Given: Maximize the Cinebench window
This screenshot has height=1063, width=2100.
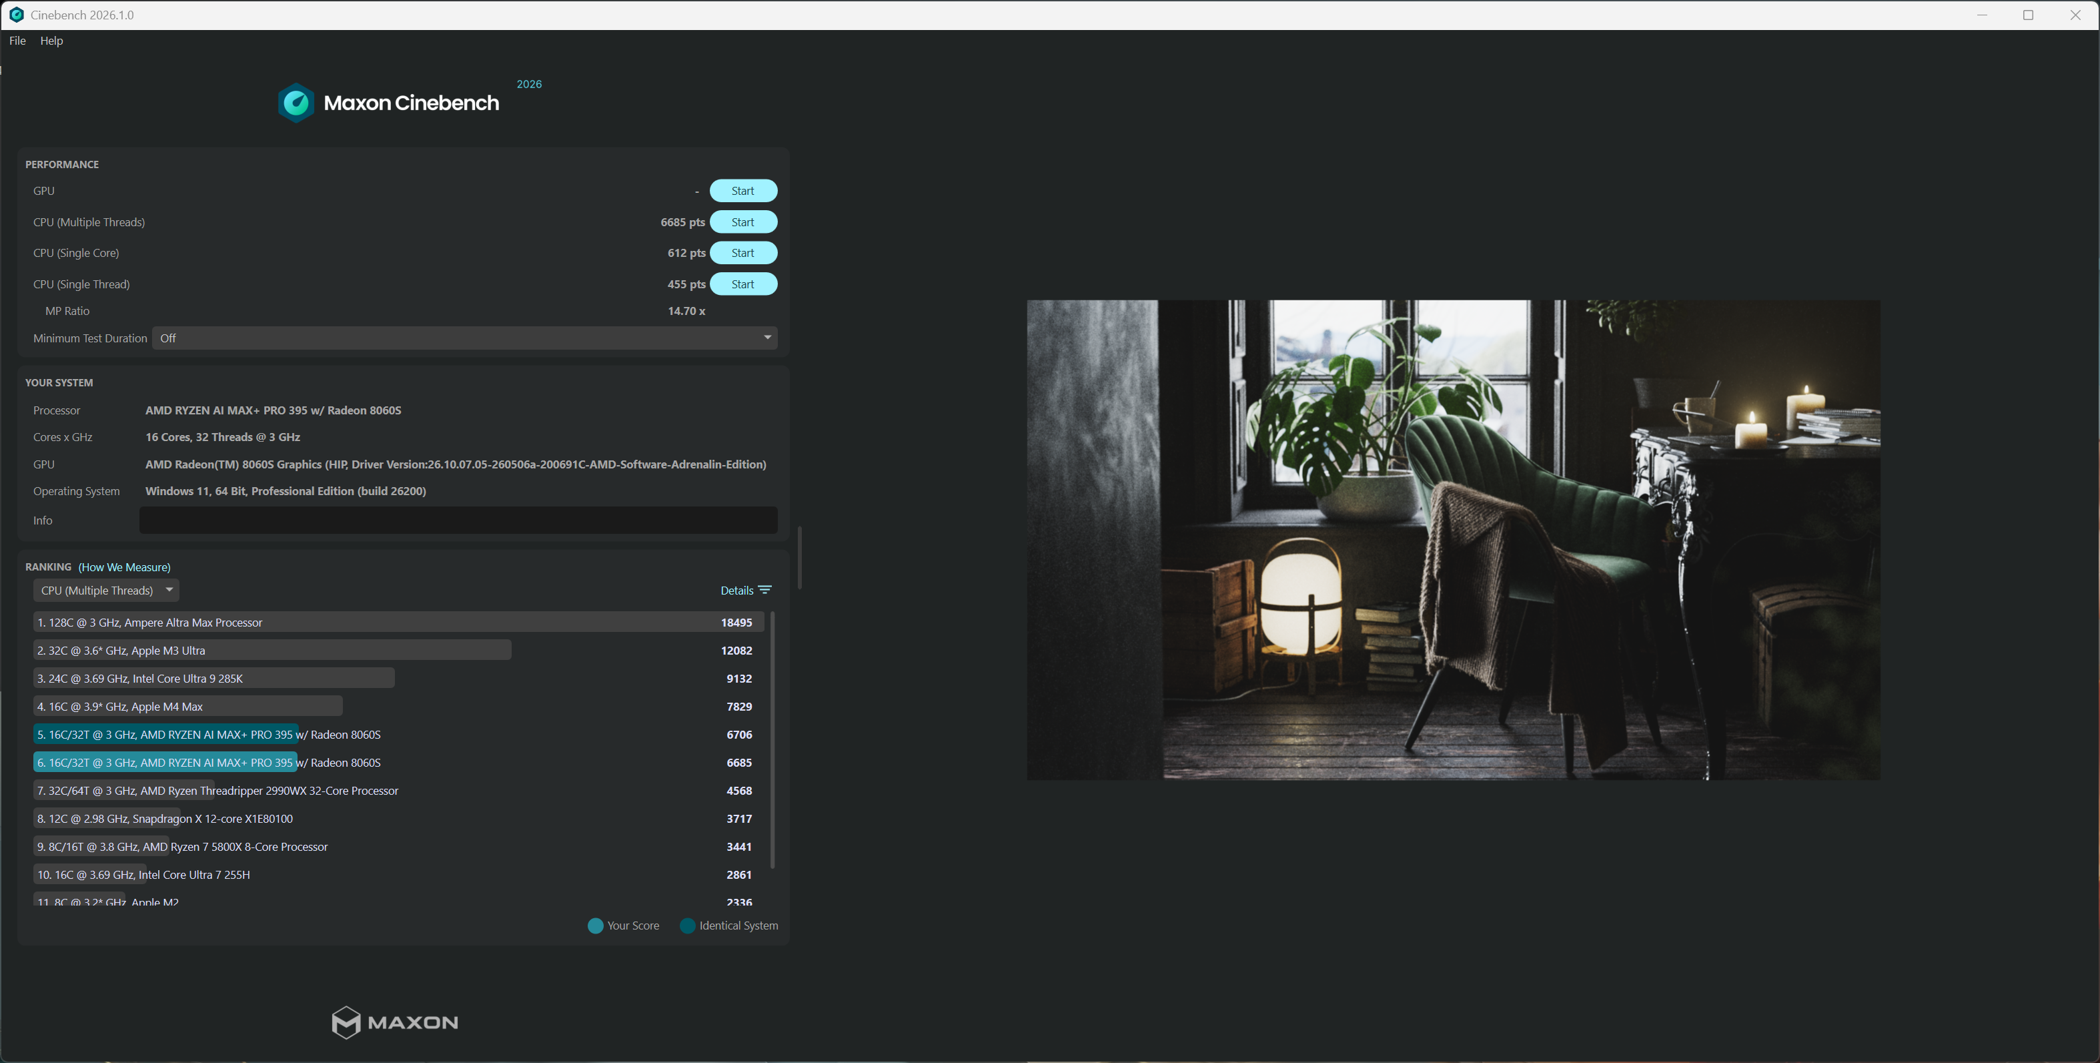Looking at the screenshot, I should [2028, 15].
